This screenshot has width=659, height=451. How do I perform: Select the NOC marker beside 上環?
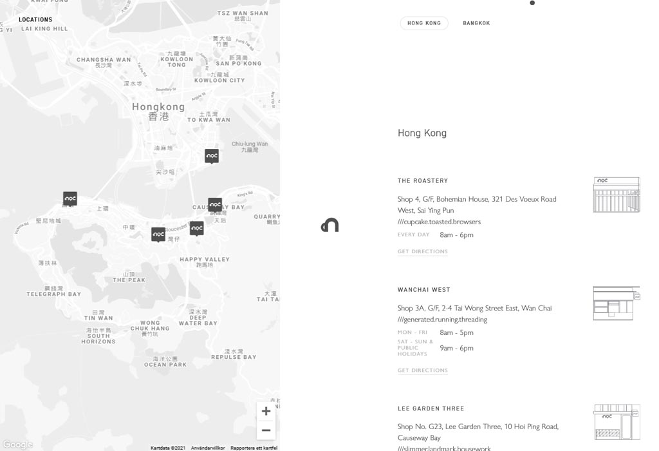70,198
